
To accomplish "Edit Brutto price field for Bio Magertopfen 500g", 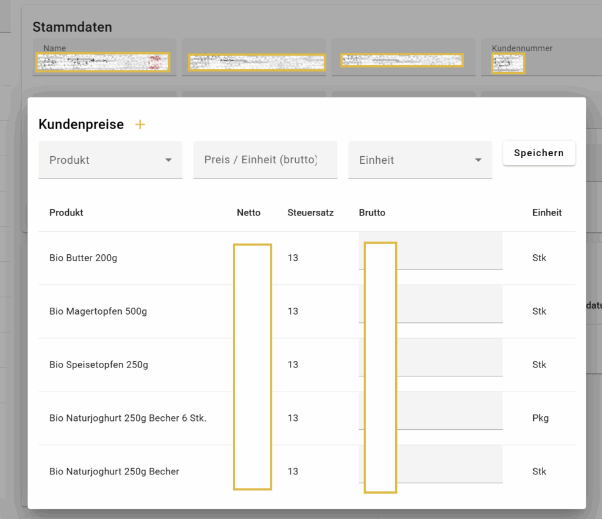I will (448, 305).
